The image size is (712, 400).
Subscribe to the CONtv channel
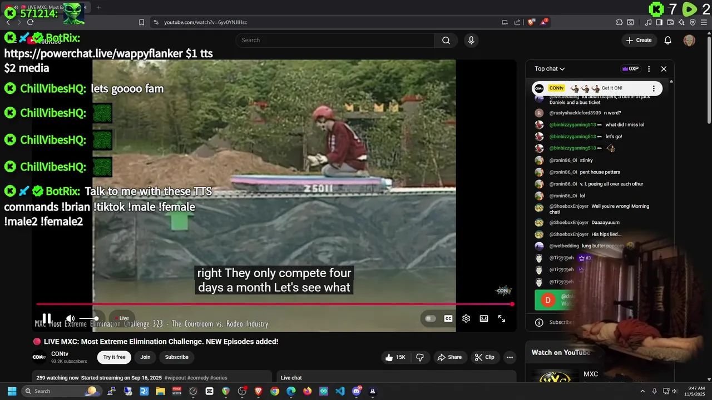tap(176, 357)
